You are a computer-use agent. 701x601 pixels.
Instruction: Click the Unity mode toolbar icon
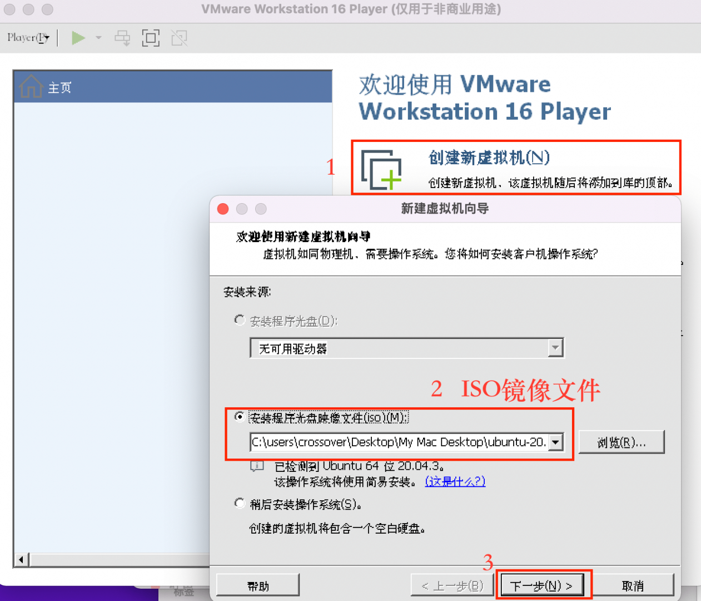tap(179, 38)
